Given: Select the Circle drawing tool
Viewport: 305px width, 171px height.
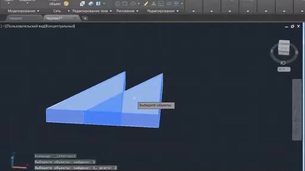Looking at the screenshot, I should (118, 3).
